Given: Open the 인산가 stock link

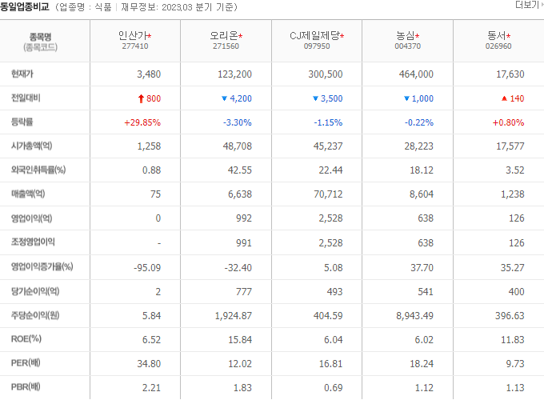Looking at the screenshot, I should (x=133, y=35).
